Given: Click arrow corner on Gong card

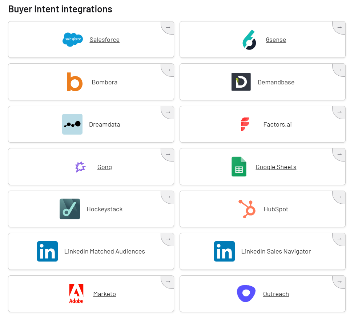Looking at the screenshot, I should tap(168, 154).
